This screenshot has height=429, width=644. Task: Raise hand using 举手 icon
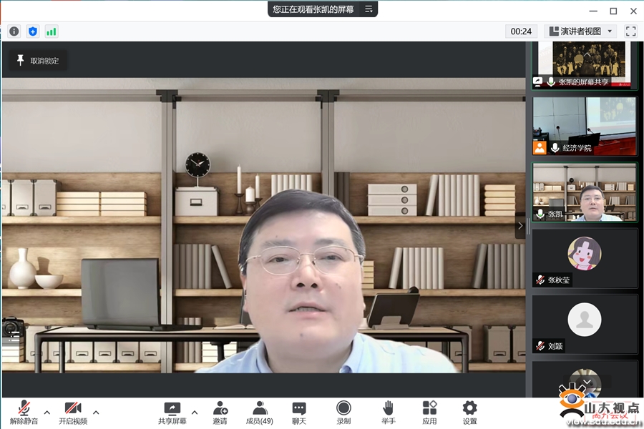[x=388, y=412]
